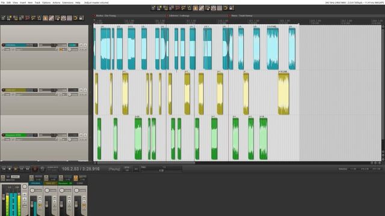385x216 pixels.
Task: Click the arrange view horizontal scrollbar
Action: [146, 163]
